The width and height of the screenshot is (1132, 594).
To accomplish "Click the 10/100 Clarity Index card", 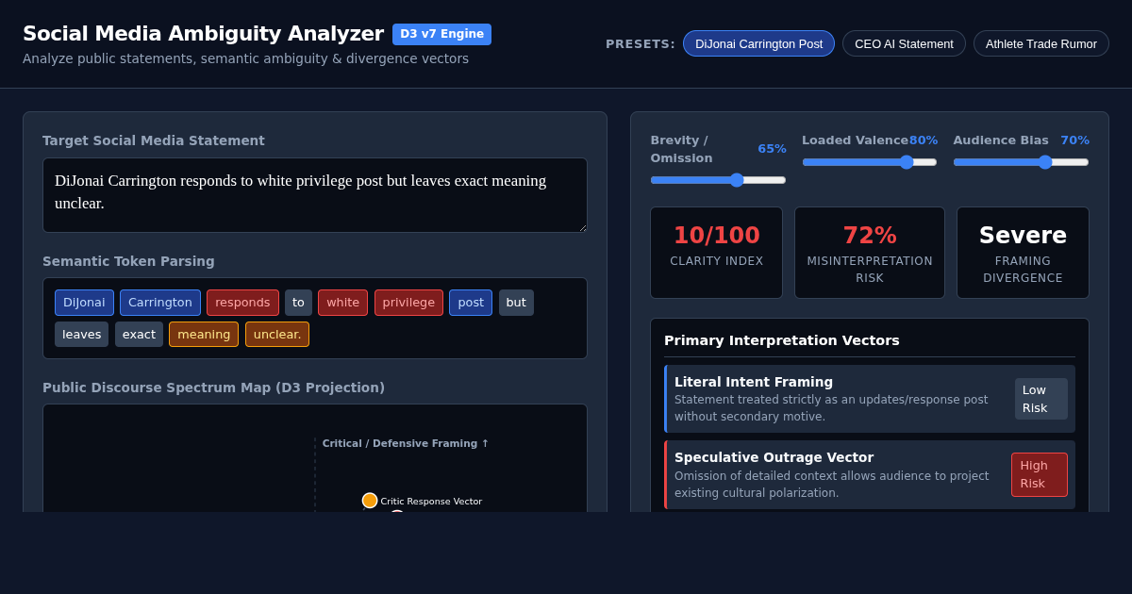I will (x=717, y=253).
